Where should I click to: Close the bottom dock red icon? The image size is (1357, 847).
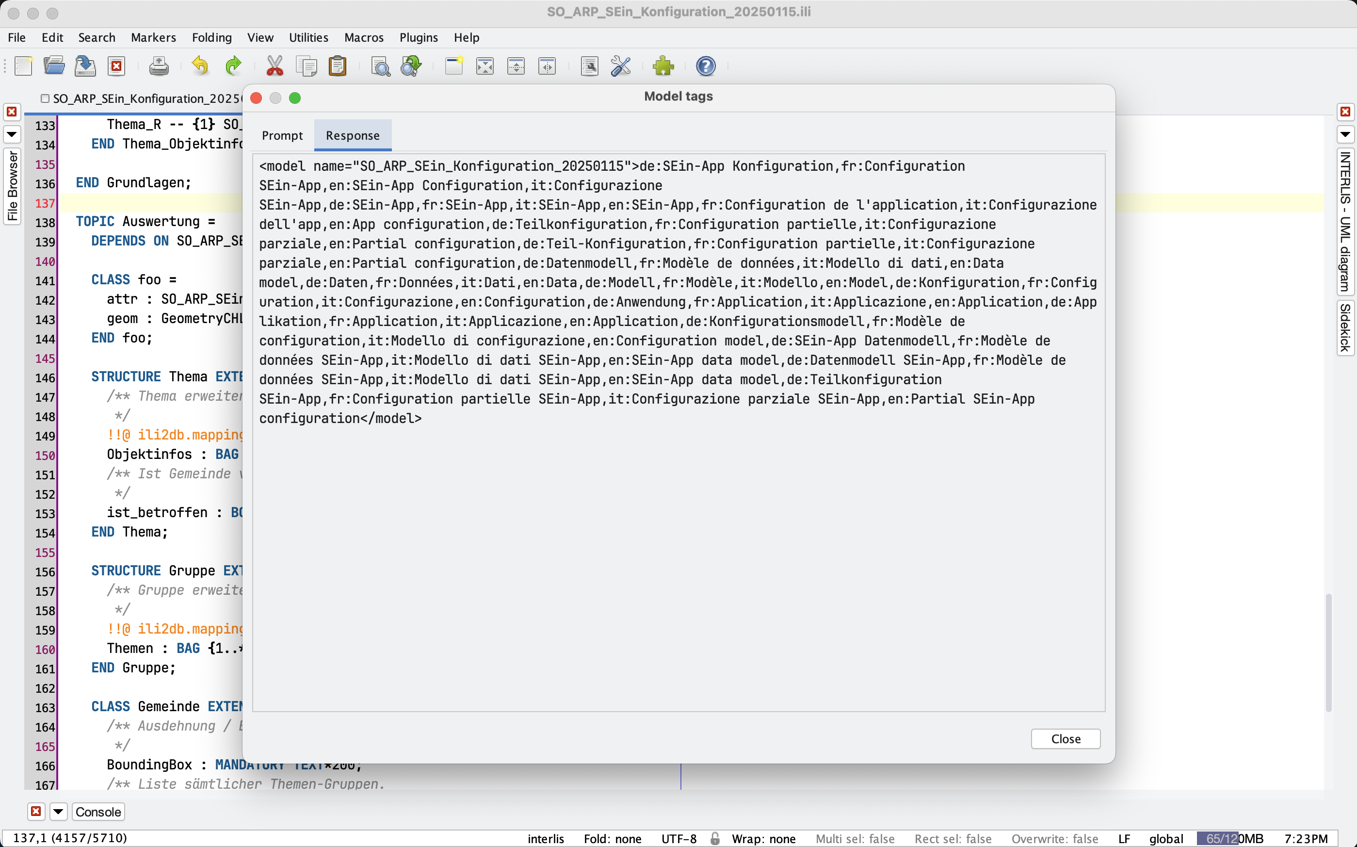click(x=36, y=811)
